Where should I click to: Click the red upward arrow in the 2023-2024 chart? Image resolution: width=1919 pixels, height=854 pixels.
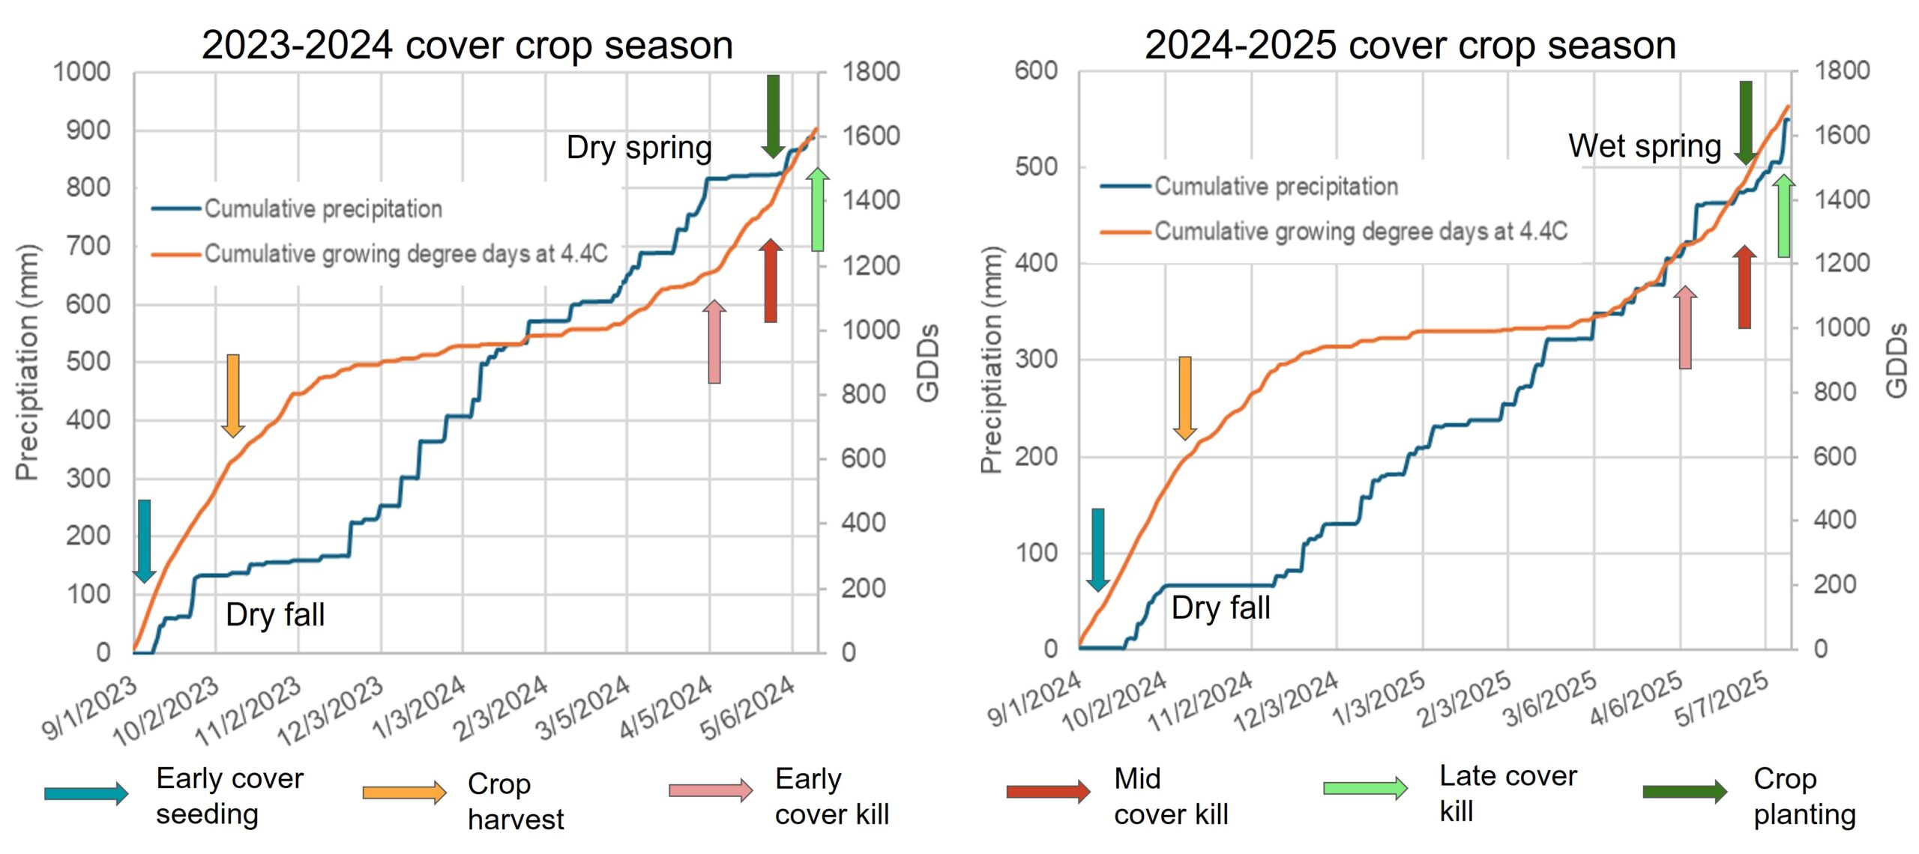click(771, 280)
